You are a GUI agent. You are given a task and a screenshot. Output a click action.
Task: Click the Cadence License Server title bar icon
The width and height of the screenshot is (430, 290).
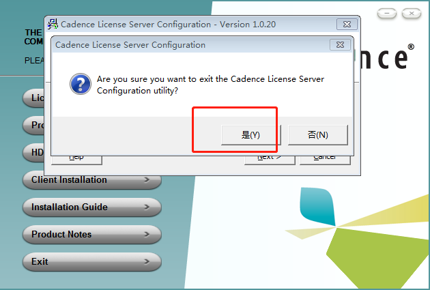coord(53,24)
